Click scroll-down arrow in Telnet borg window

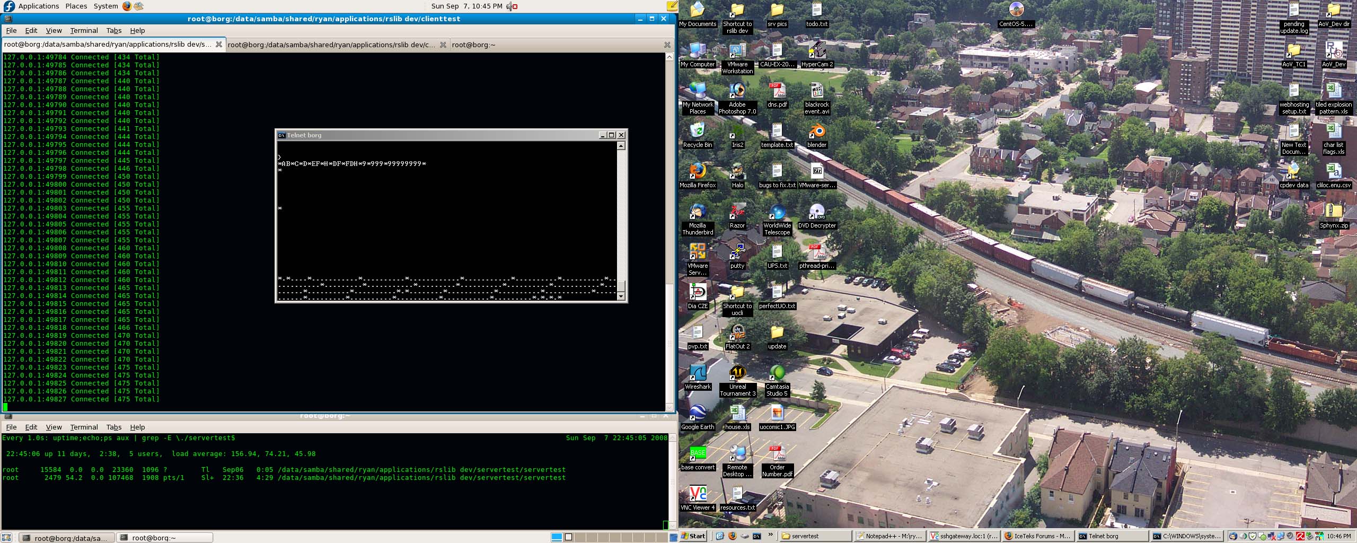pos(621,296)
